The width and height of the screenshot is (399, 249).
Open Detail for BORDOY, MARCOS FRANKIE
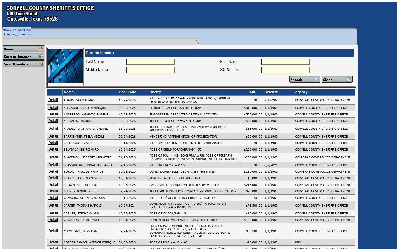pos(53,171)
